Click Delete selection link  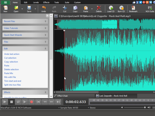(x=11, y=69)
